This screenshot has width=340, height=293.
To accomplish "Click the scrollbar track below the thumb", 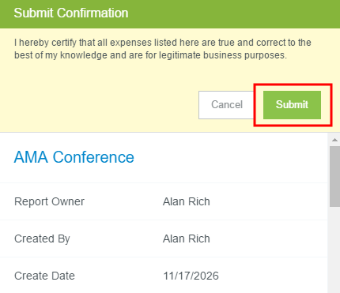I will 334,250.
